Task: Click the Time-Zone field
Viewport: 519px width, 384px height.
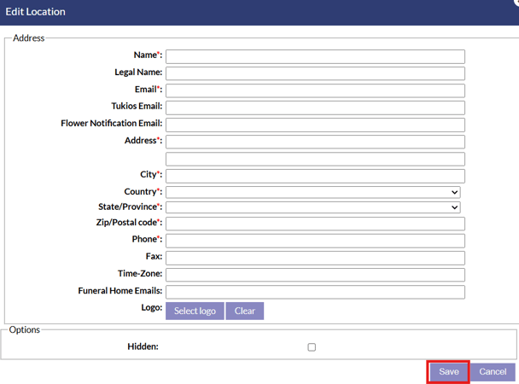Action: click(x=315, y=275)
